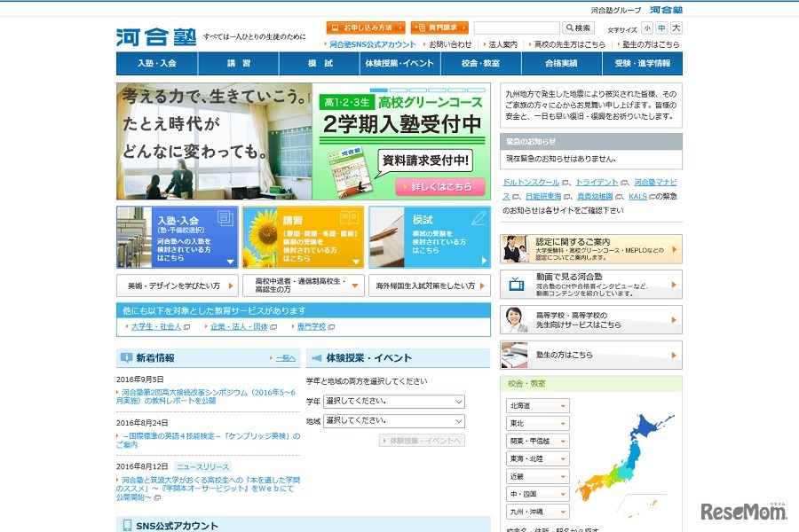This screenshot has width=799, height=532.
Task: Expand the 東海・北陸 region dropdown
Action: pos(538,458)
